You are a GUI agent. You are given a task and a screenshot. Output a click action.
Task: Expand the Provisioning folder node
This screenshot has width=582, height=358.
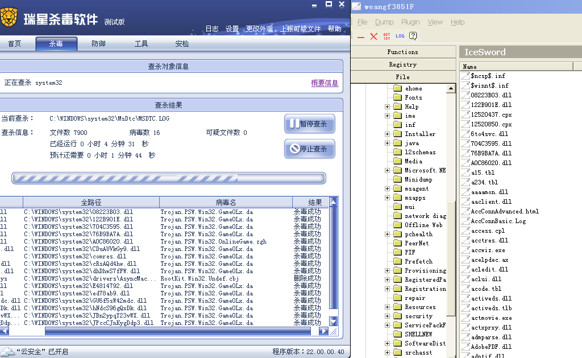point(388,271)
